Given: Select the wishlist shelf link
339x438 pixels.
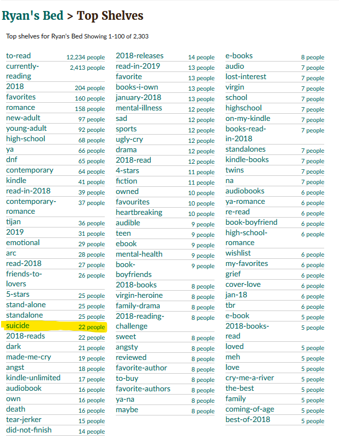Looking at the screenshot, I should (x=239, y=253).
